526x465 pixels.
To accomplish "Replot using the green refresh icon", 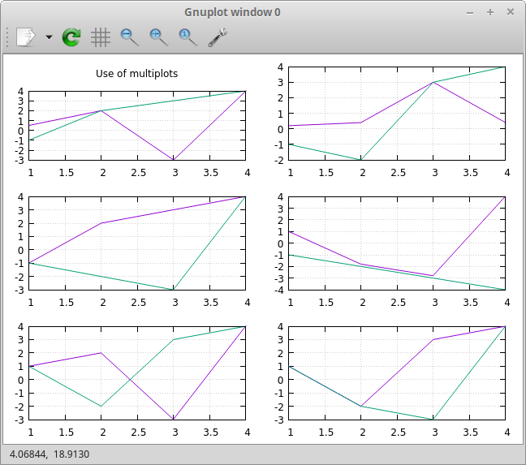I will tap(72, 37).
